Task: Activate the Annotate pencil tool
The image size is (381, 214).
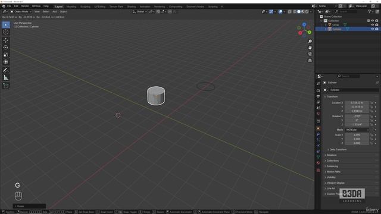Action: pyautogui.click(x=6, y=70)
